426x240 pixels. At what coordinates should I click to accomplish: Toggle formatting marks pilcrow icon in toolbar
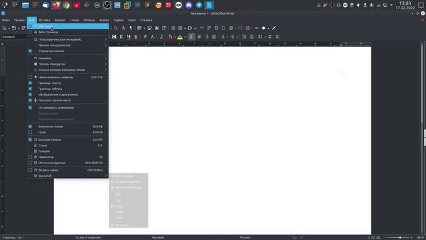tap(130, 28)
